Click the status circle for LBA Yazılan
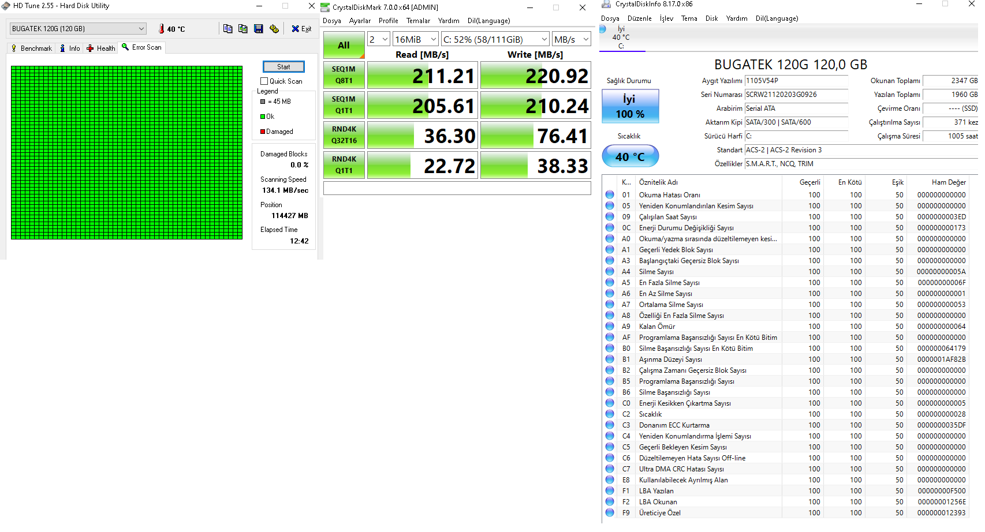This screenshot has height=532, width=985. pos(610,490)
